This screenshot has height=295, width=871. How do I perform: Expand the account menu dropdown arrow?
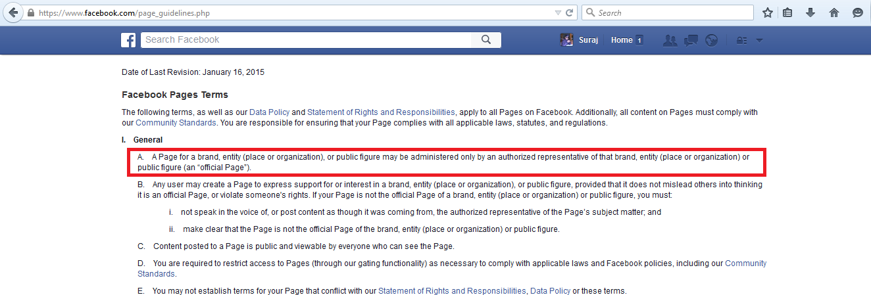(759, 41)
